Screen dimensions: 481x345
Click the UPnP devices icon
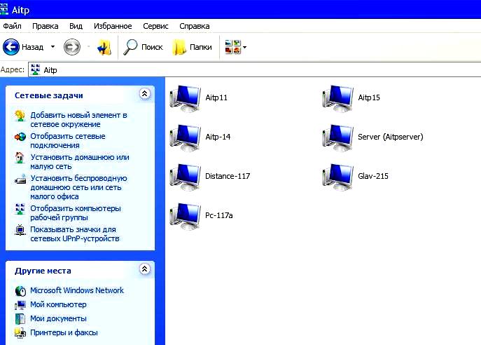20,230
